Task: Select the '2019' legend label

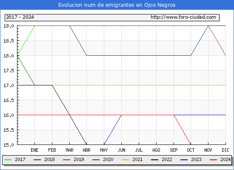Action: (x=79, y=159)
